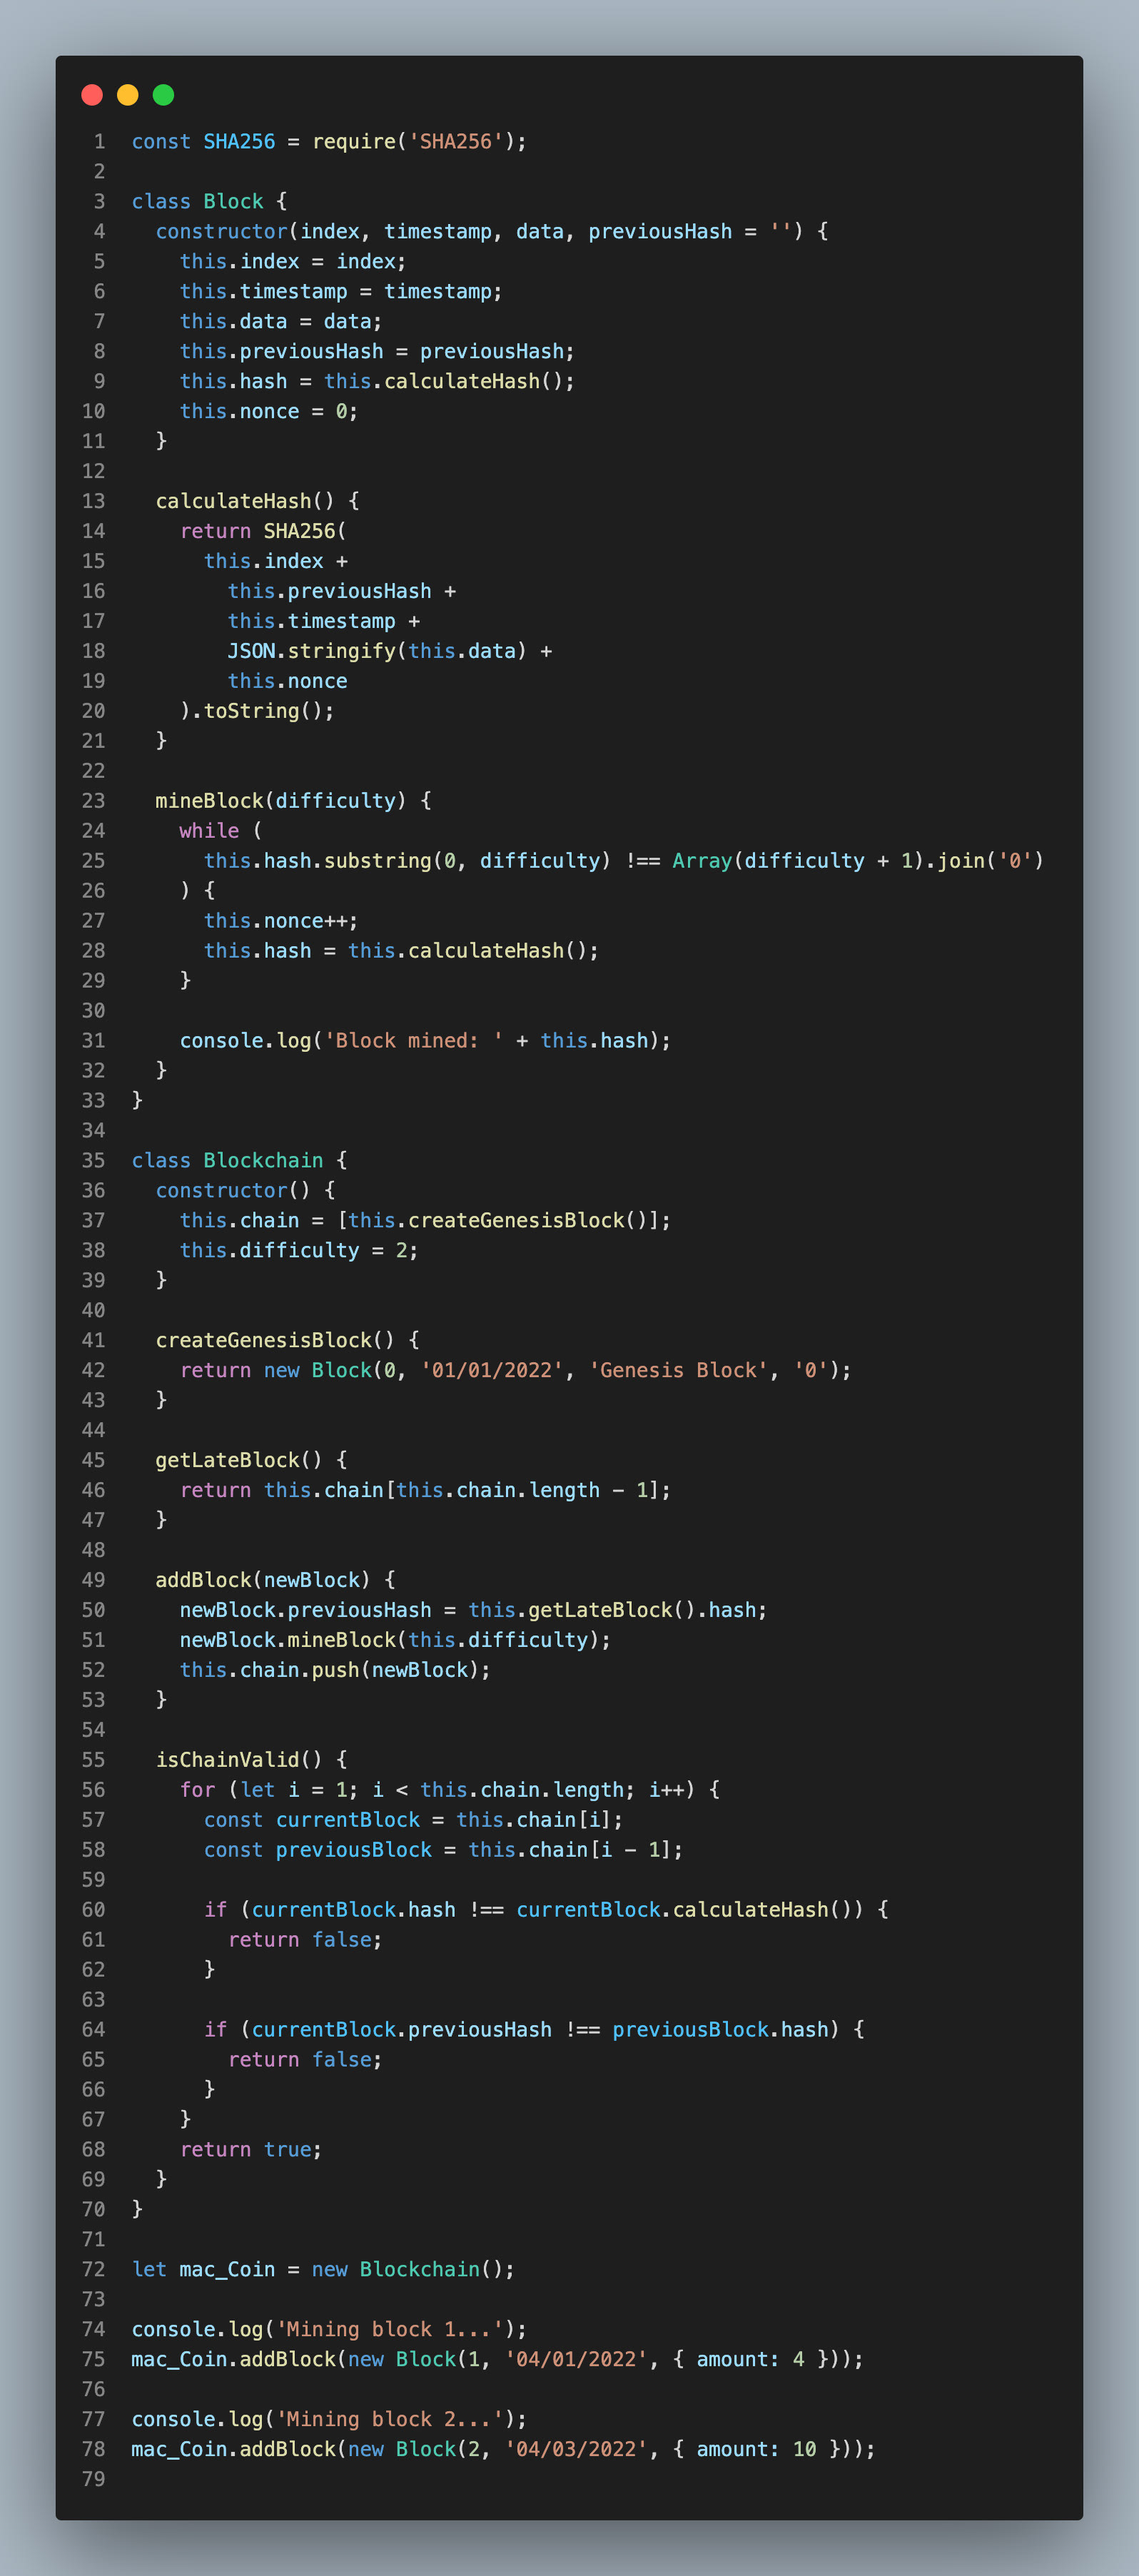Click the "'04/01/2022'" date string
Image resolution: width=1139 pixels, height=2576 pixels.
[576, 2359]
